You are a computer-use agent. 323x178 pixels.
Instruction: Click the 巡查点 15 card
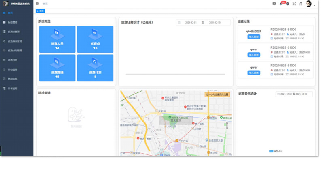(x=95, y=39)
